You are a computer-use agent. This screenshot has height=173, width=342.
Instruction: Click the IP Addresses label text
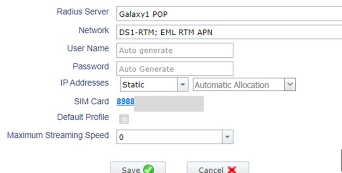click(x=84, y=83)
